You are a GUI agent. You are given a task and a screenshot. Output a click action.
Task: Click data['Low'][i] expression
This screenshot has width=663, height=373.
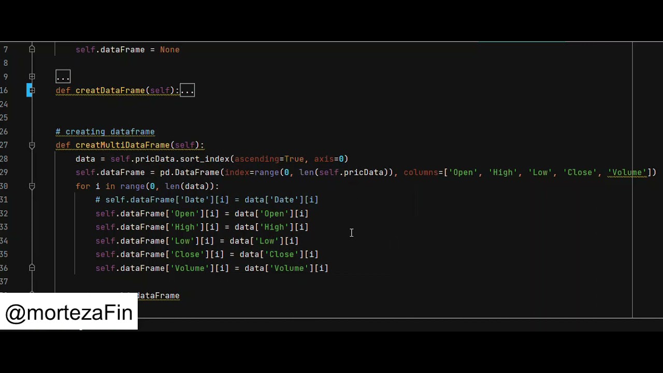pos(264,241)
